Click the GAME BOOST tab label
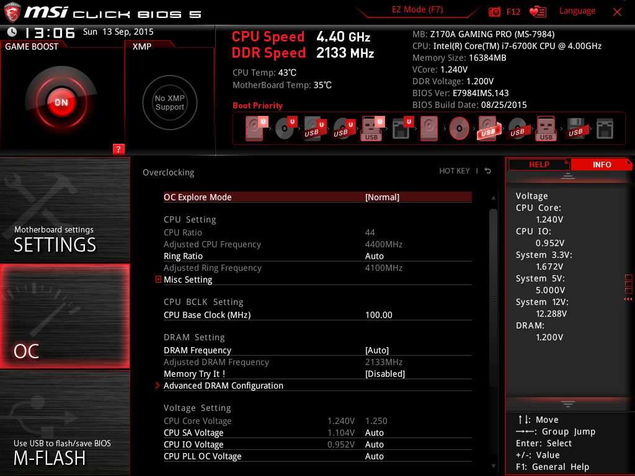This screenshot has width=635, height=476. tap(32, 46)
